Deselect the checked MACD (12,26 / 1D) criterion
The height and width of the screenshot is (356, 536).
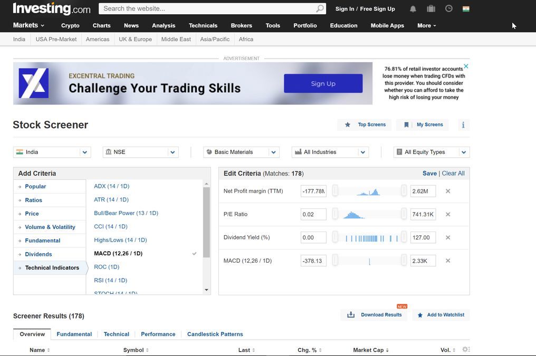click(143, 254)
